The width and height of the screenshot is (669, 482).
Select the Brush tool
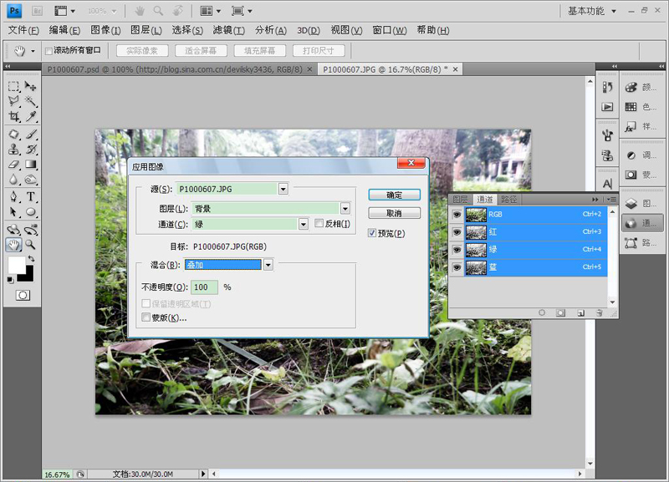pos(30,134)
